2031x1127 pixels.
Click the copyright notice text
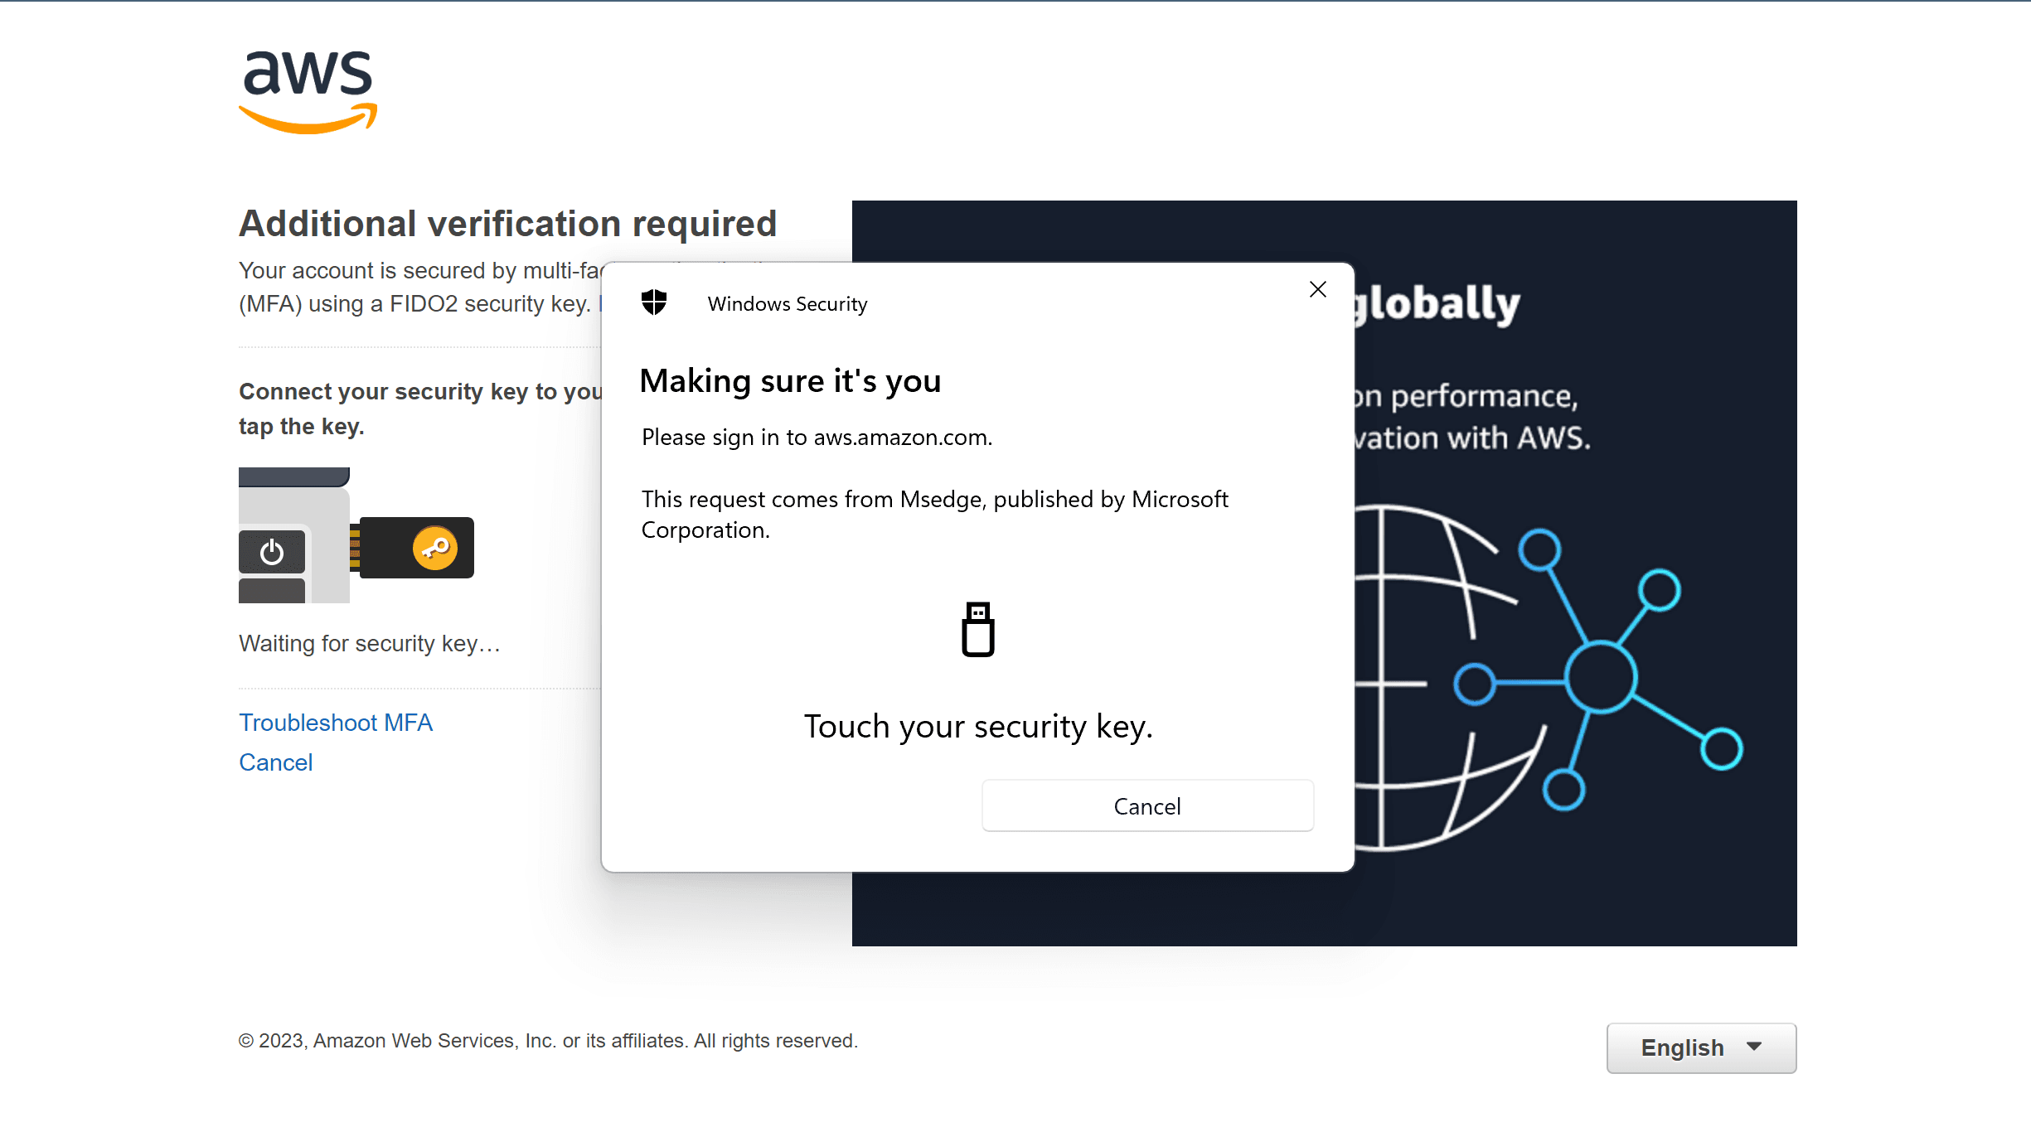coord(549,1041)
